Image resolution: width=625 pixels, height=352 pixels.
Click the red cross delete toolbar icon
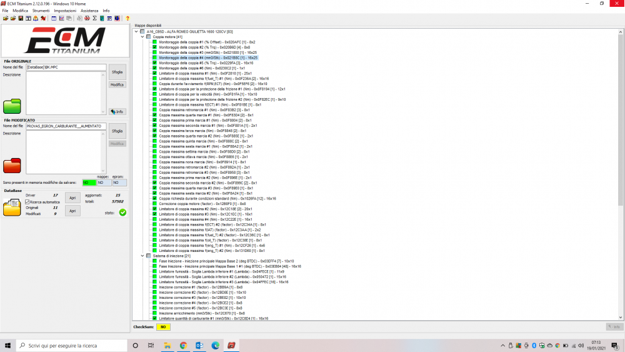coord(44,18)
